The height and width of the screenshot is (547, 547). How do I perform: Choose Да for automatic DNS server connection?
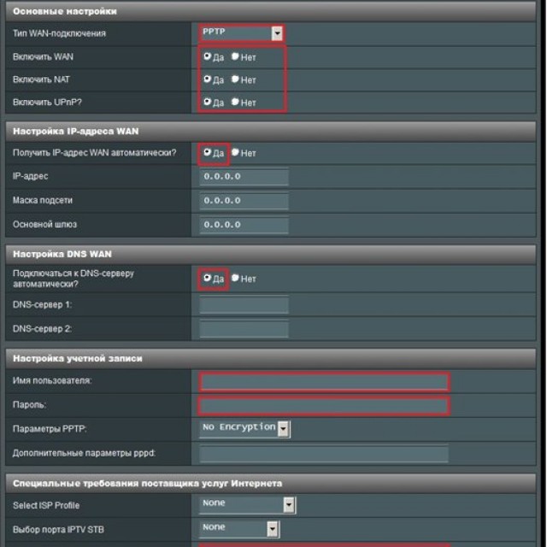pos(207,278)
